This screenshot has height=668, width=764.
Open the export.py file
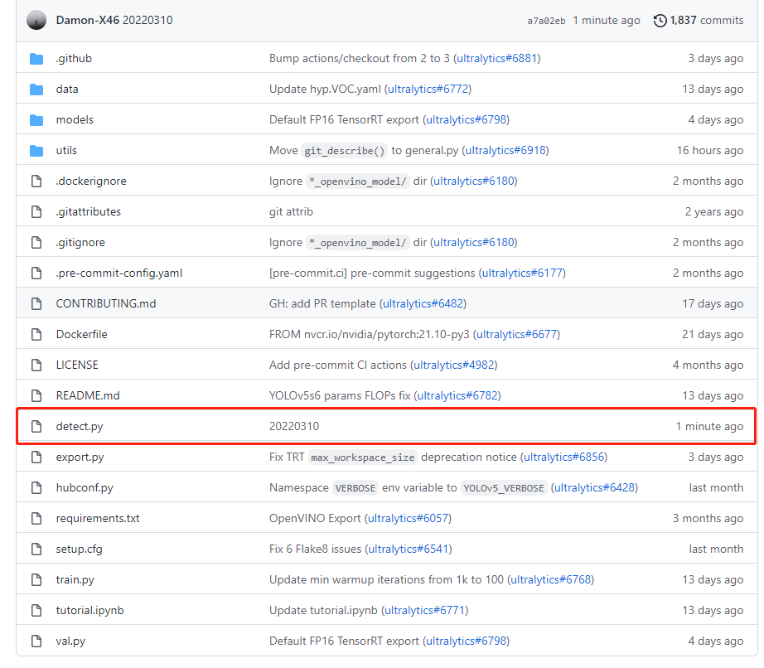80,457
